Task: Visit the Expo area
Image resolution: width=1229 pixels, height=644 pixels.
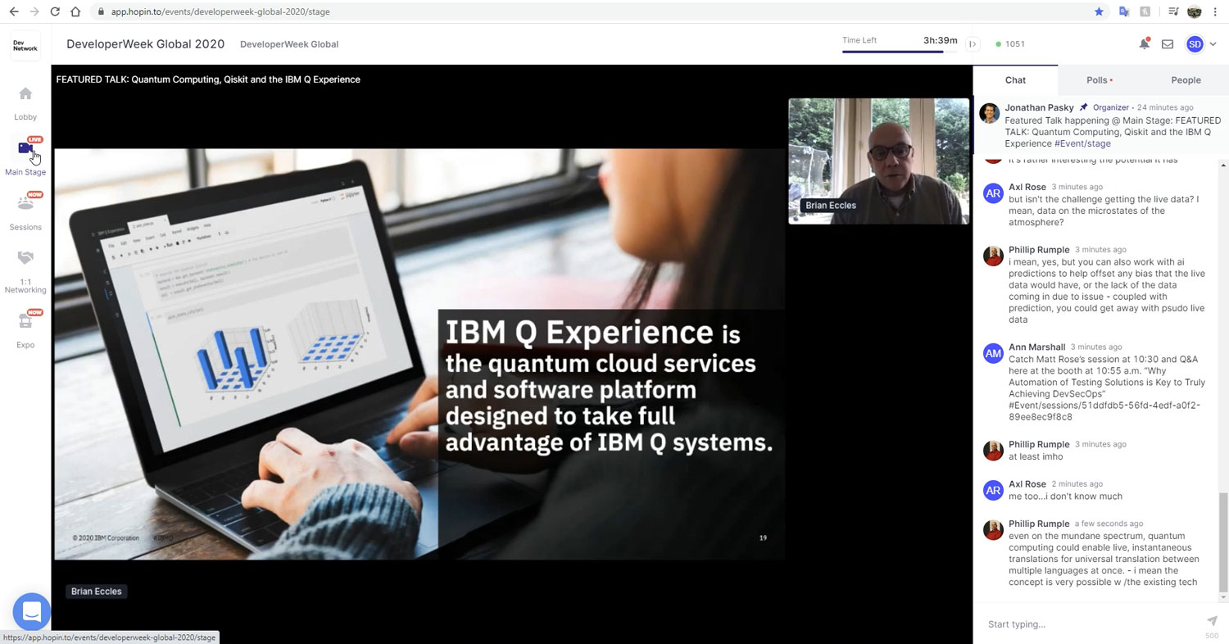Action: pos(25,329)
